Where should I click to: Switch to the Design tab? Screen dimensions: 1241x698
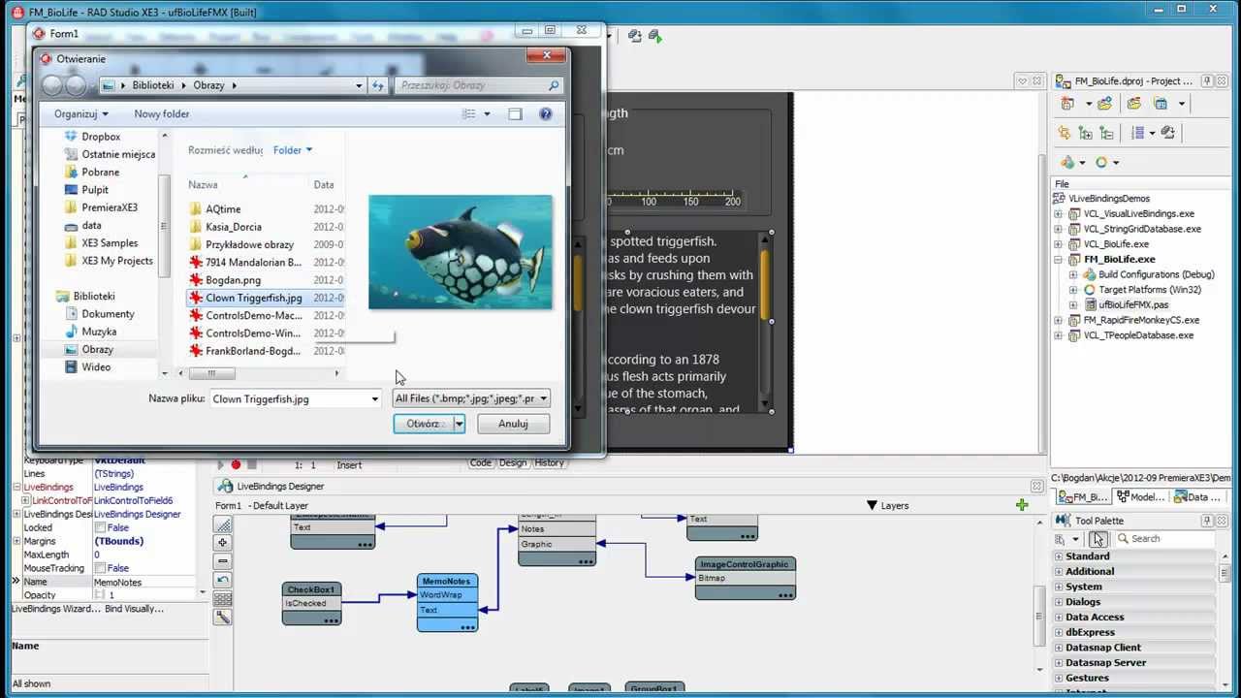pyautogui.click(x=513, y=463)
